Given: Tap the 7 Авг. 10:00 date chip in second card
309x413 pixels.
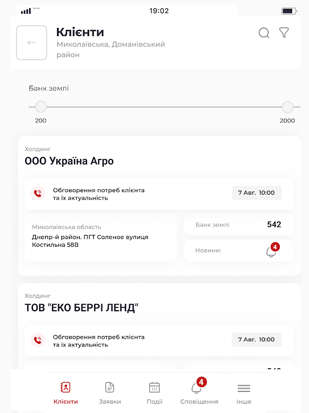Looking at the screenshot, I should point(256,340).
